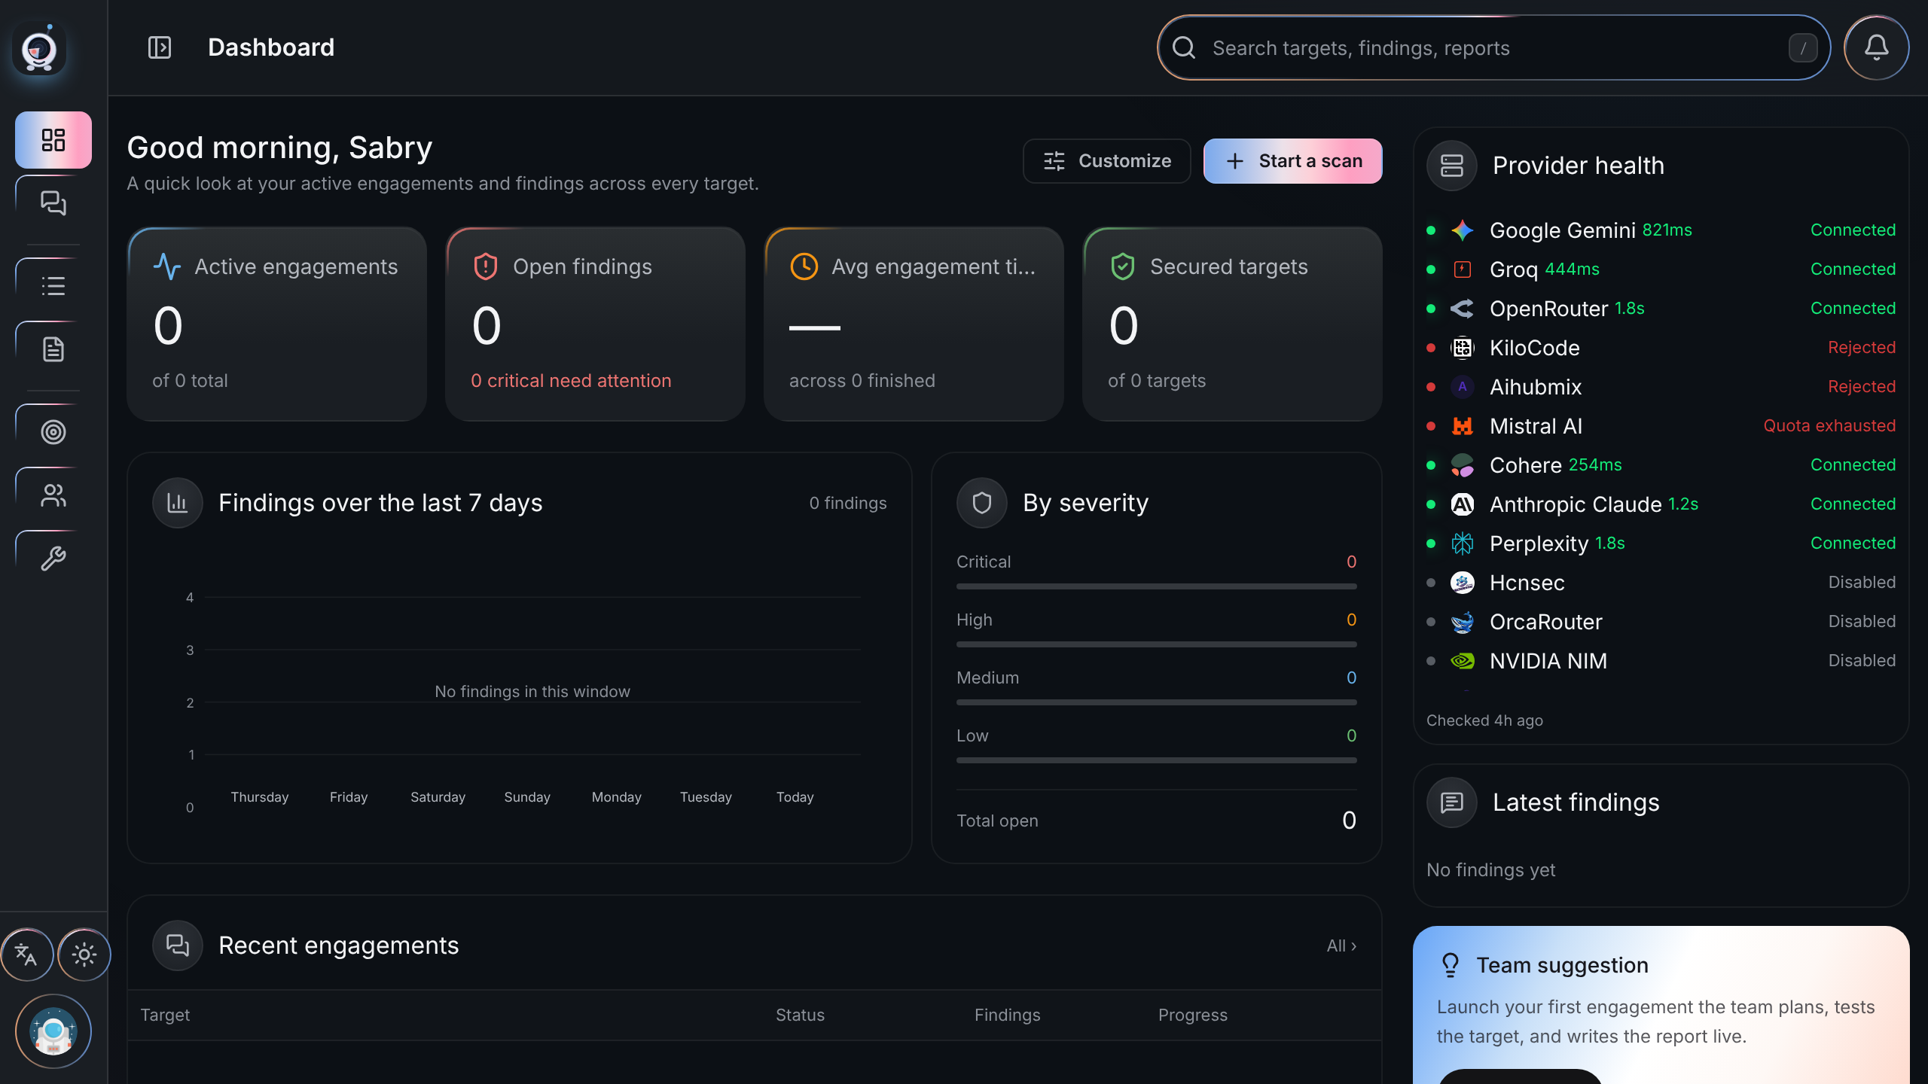The image size is (1928, 1084).
Task: Open the chat engagements sidebar icon
Action: 53,203
